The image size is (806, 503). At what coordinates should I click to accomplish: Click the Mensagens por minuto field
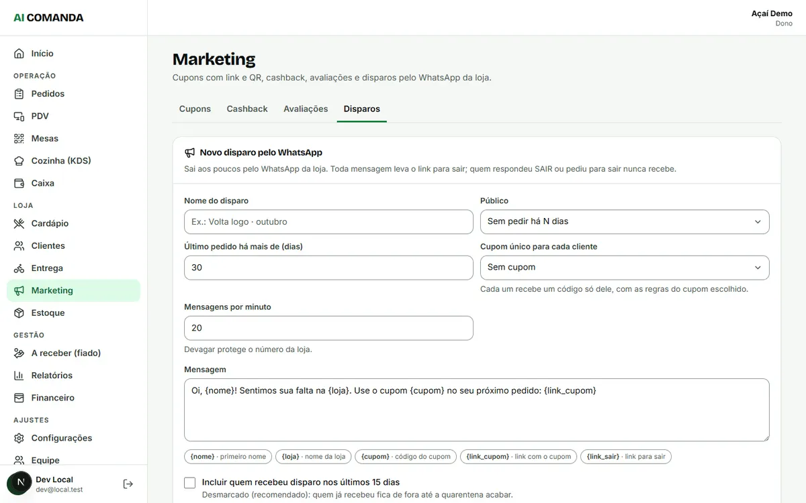[328, 328]
